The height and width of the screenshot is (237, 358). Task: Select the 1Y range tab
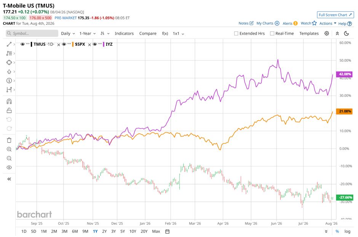pyautogui.click(x=95, y=231)
